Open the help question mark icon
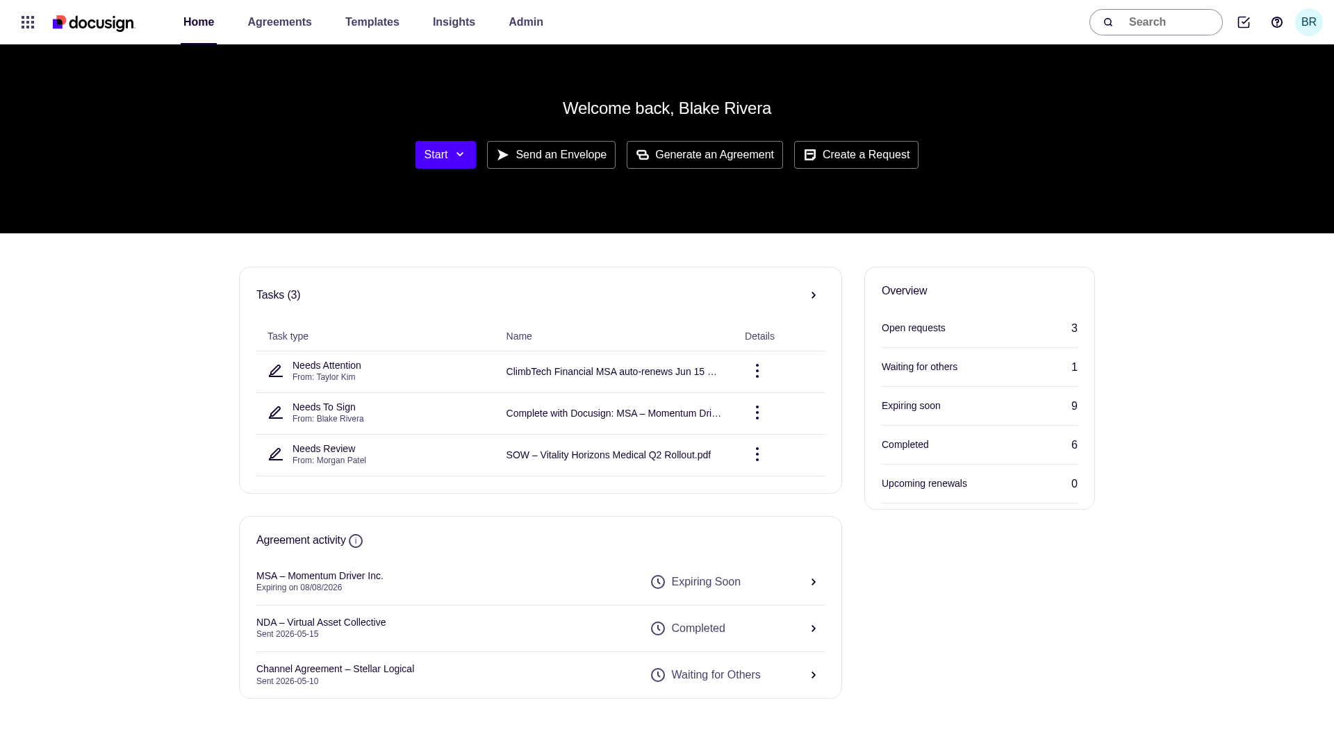The width and height of the screenshot is (1334, 750). 1277,22
